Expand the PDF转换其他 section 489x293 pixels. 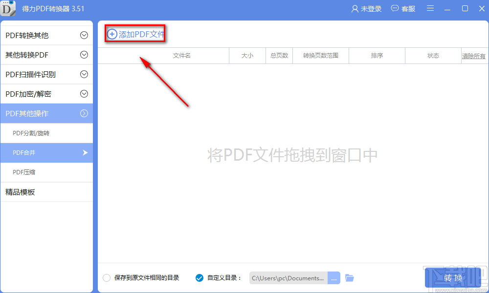point(46,36)
